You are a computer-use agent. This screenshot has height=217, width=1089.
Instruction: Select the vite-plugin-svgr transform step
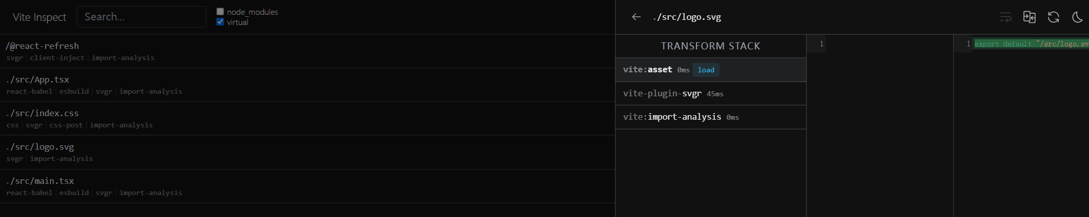coord(711,93)
